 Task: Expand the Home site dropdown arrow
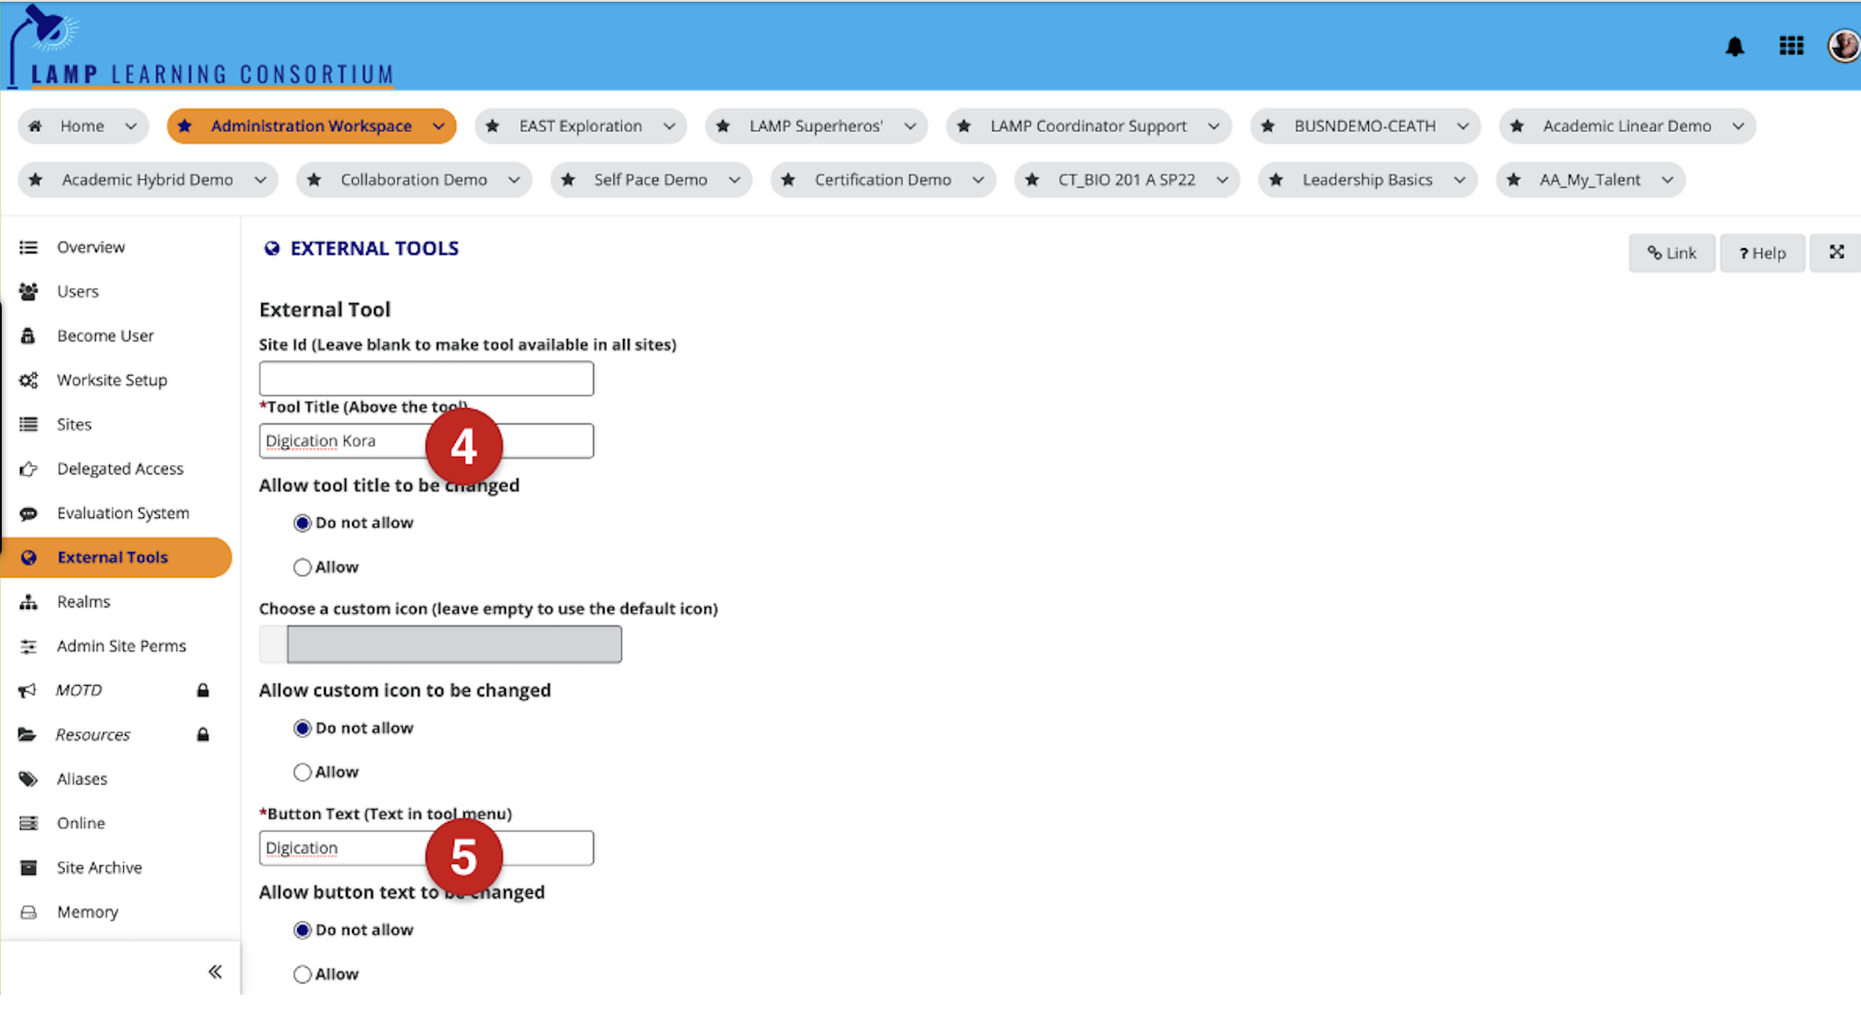pos(131,126)
